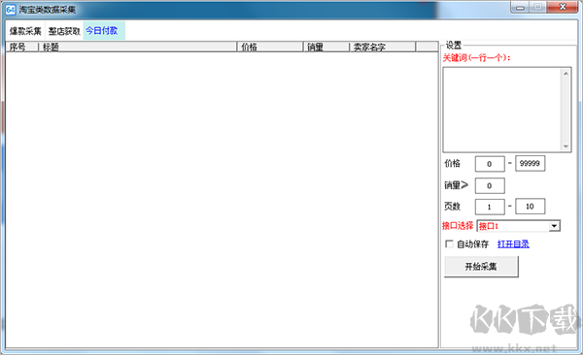This screenshot has width=583, height=355.
Task: Click the keywords text area
Action: click(x=502, y=110)
